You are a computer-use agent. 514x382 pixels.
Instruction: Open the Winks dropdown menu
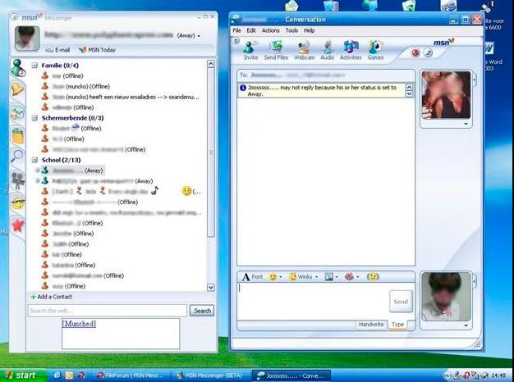302,277
